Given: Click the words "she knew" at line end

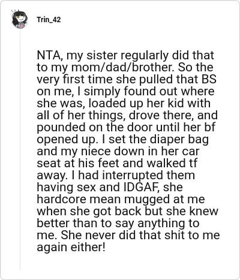Looking at the screenshot, I should coord(192,211).
